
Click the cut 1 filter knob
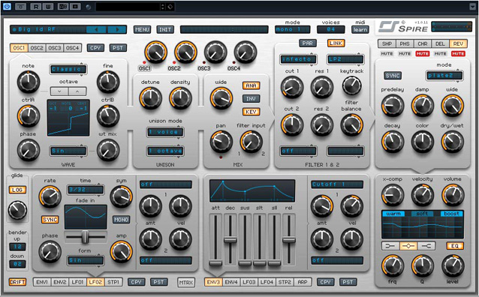[292, 87]
